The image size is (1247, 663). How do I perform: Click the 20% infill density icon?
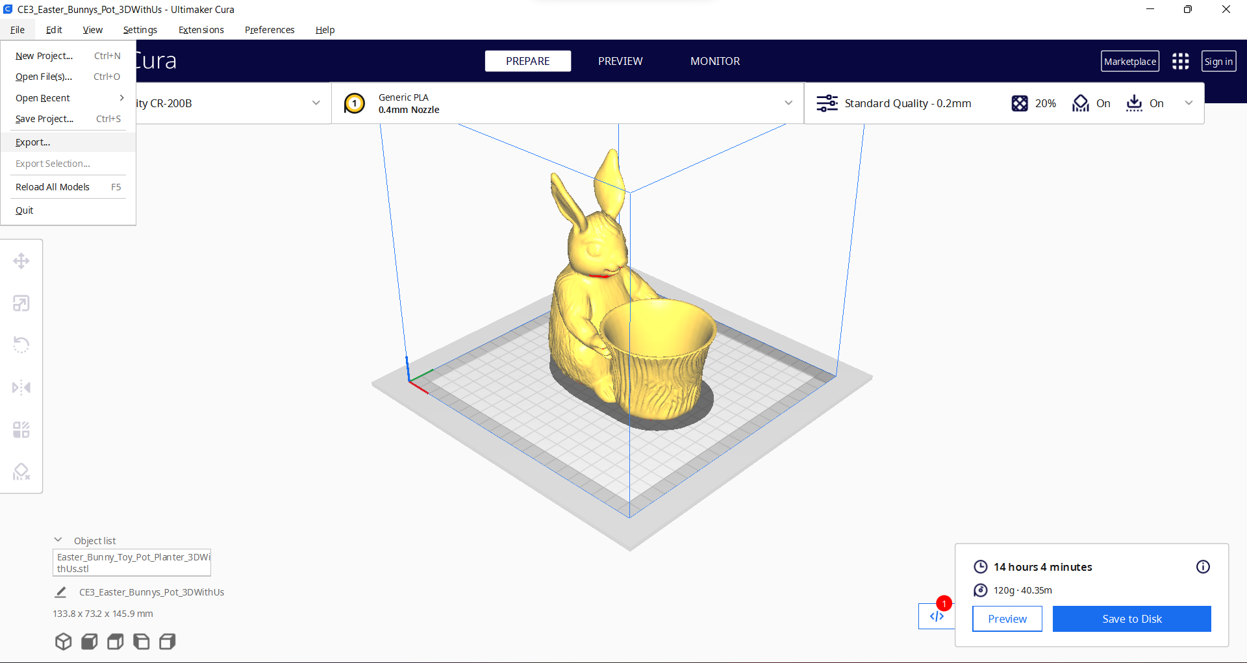pos(1020,103)
